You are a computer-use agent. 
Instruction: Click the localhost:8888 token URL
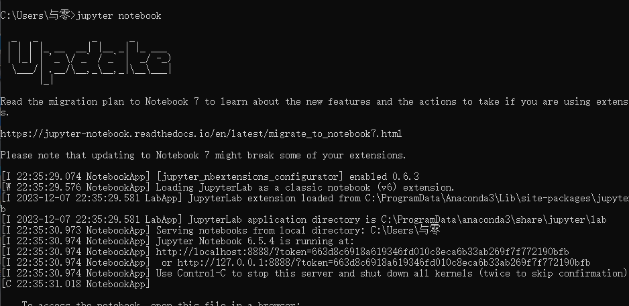coord(362,252)
